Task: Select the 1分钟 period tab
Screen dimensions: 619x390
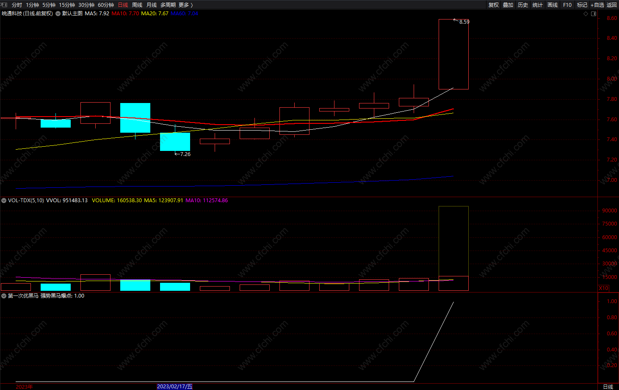Action: (32, 5)
